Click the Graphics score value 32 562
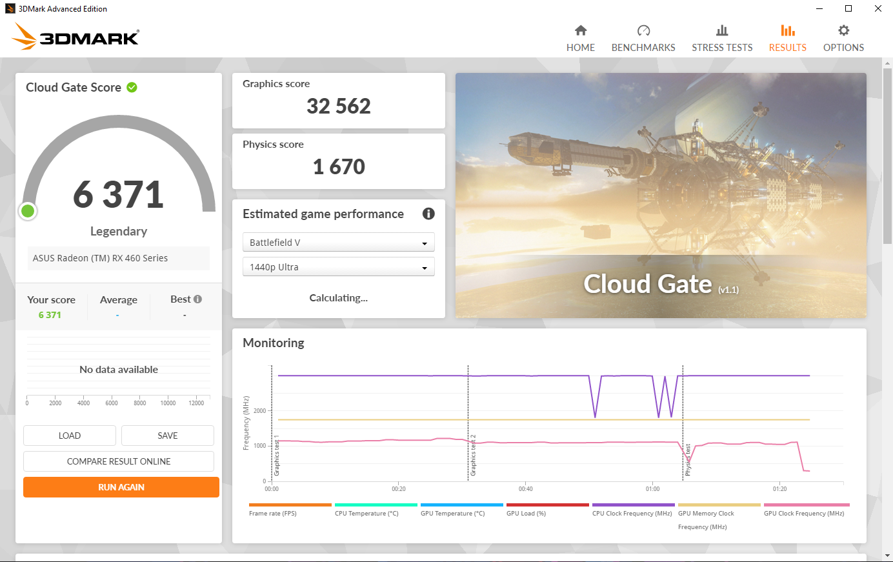 339,106
